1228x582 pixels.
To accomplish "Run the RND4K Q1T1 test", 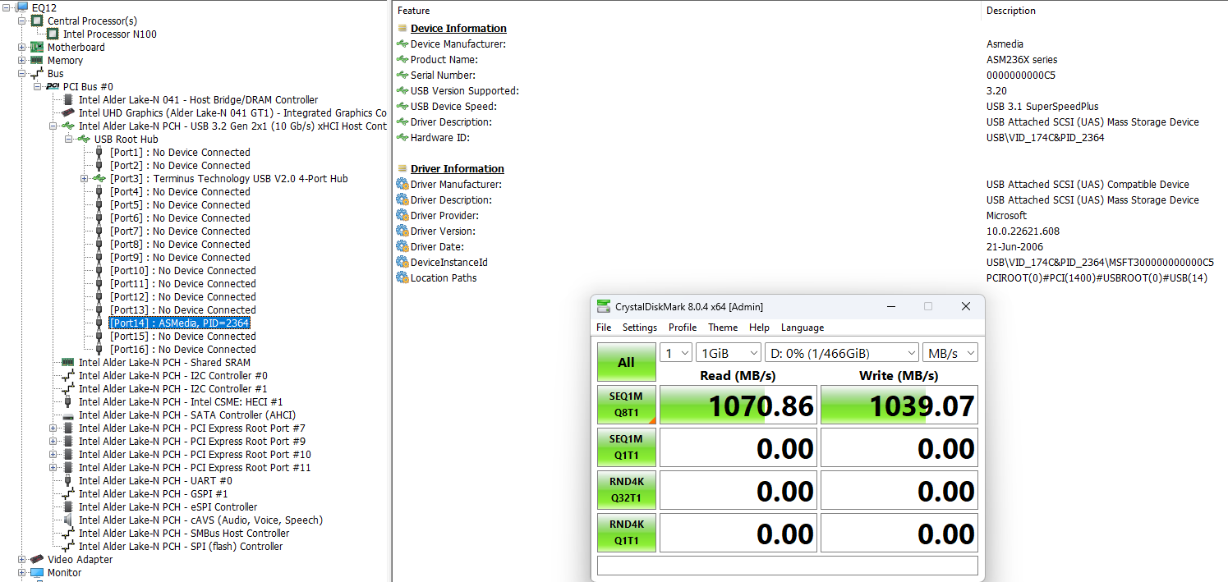I will [x=626, y=533].
